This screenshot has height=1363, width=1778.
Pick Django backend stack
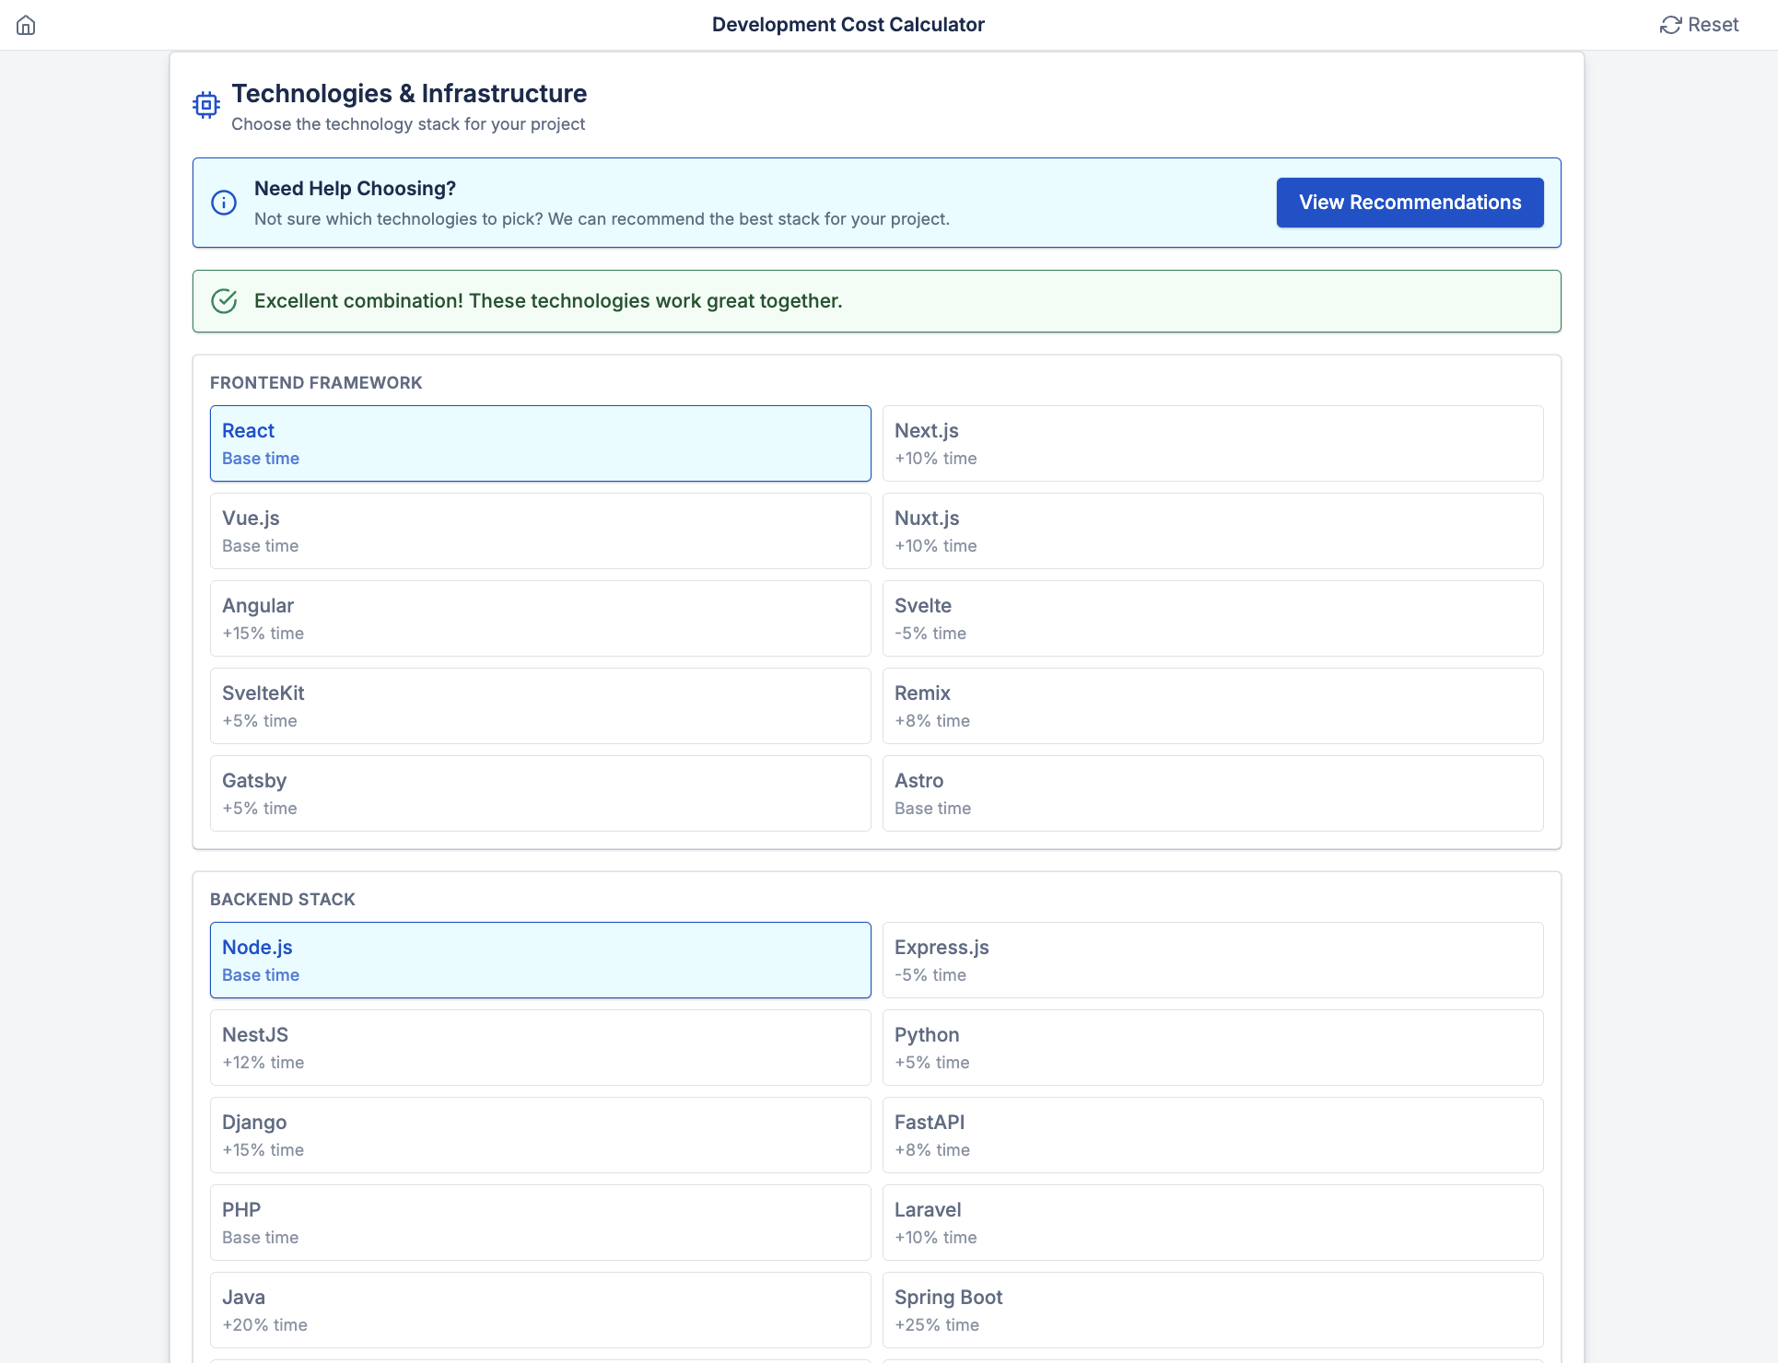540,1135
